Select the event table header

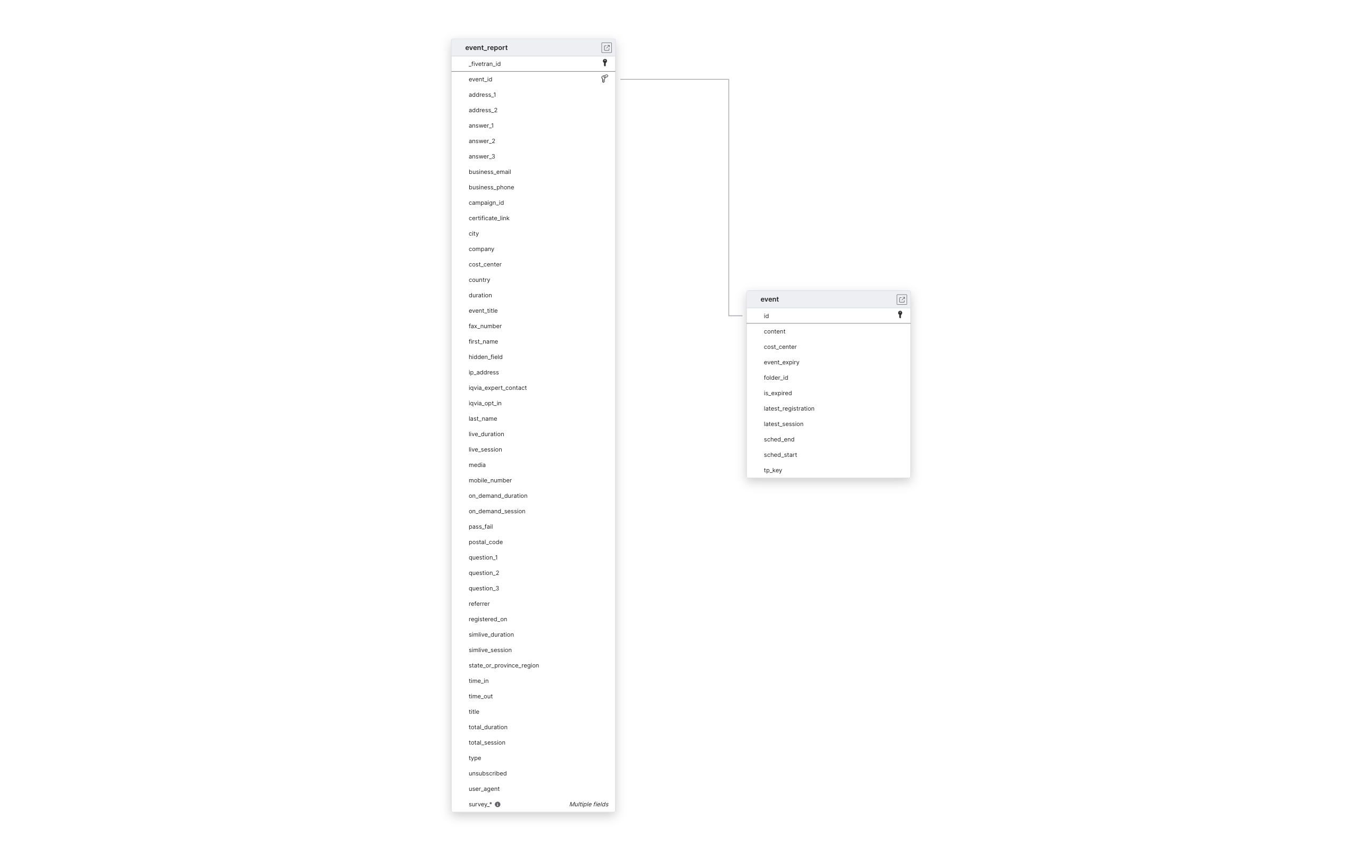point(828,299)
